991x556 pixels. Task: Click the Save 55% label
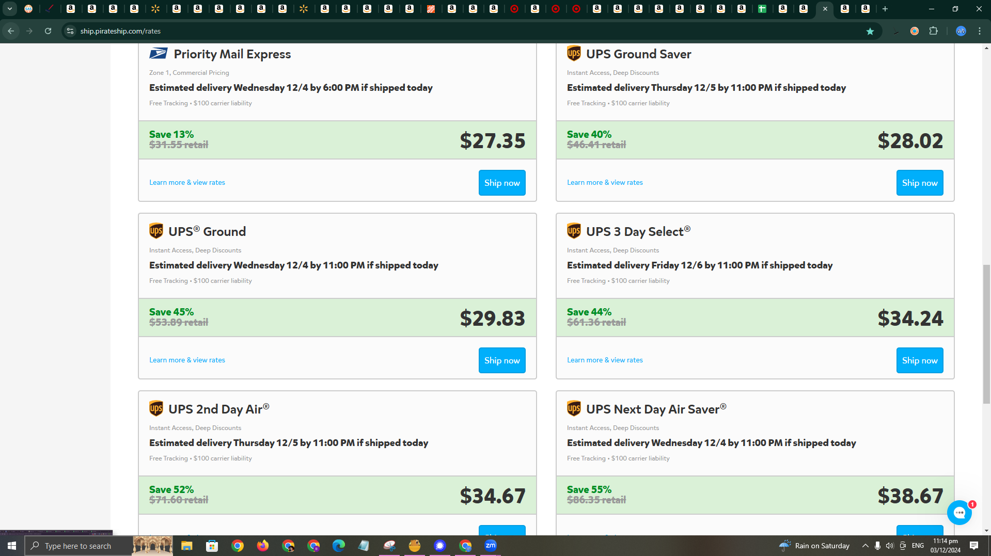[589, 489]
